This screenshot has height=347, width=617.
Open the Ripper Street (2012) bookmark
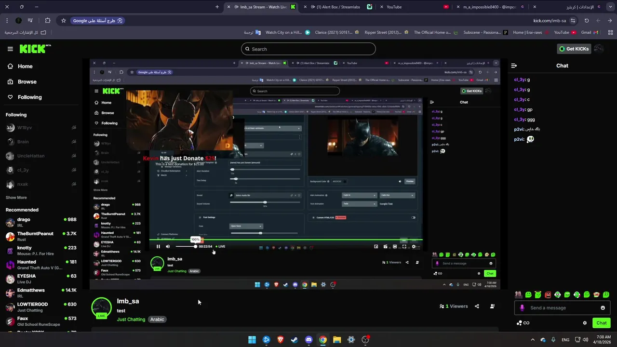coord(386,32)
